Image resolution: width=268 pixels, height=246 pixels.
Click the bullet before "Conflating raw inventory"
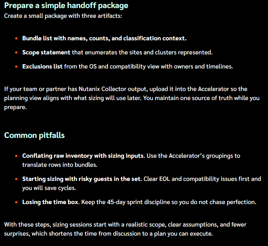click(16, 156)
